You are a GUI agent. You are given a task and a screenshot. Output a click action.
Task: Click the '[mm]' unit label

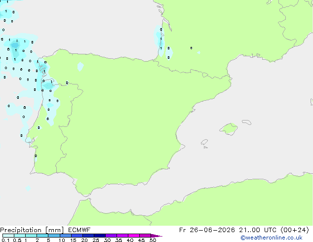pos(54,230)
